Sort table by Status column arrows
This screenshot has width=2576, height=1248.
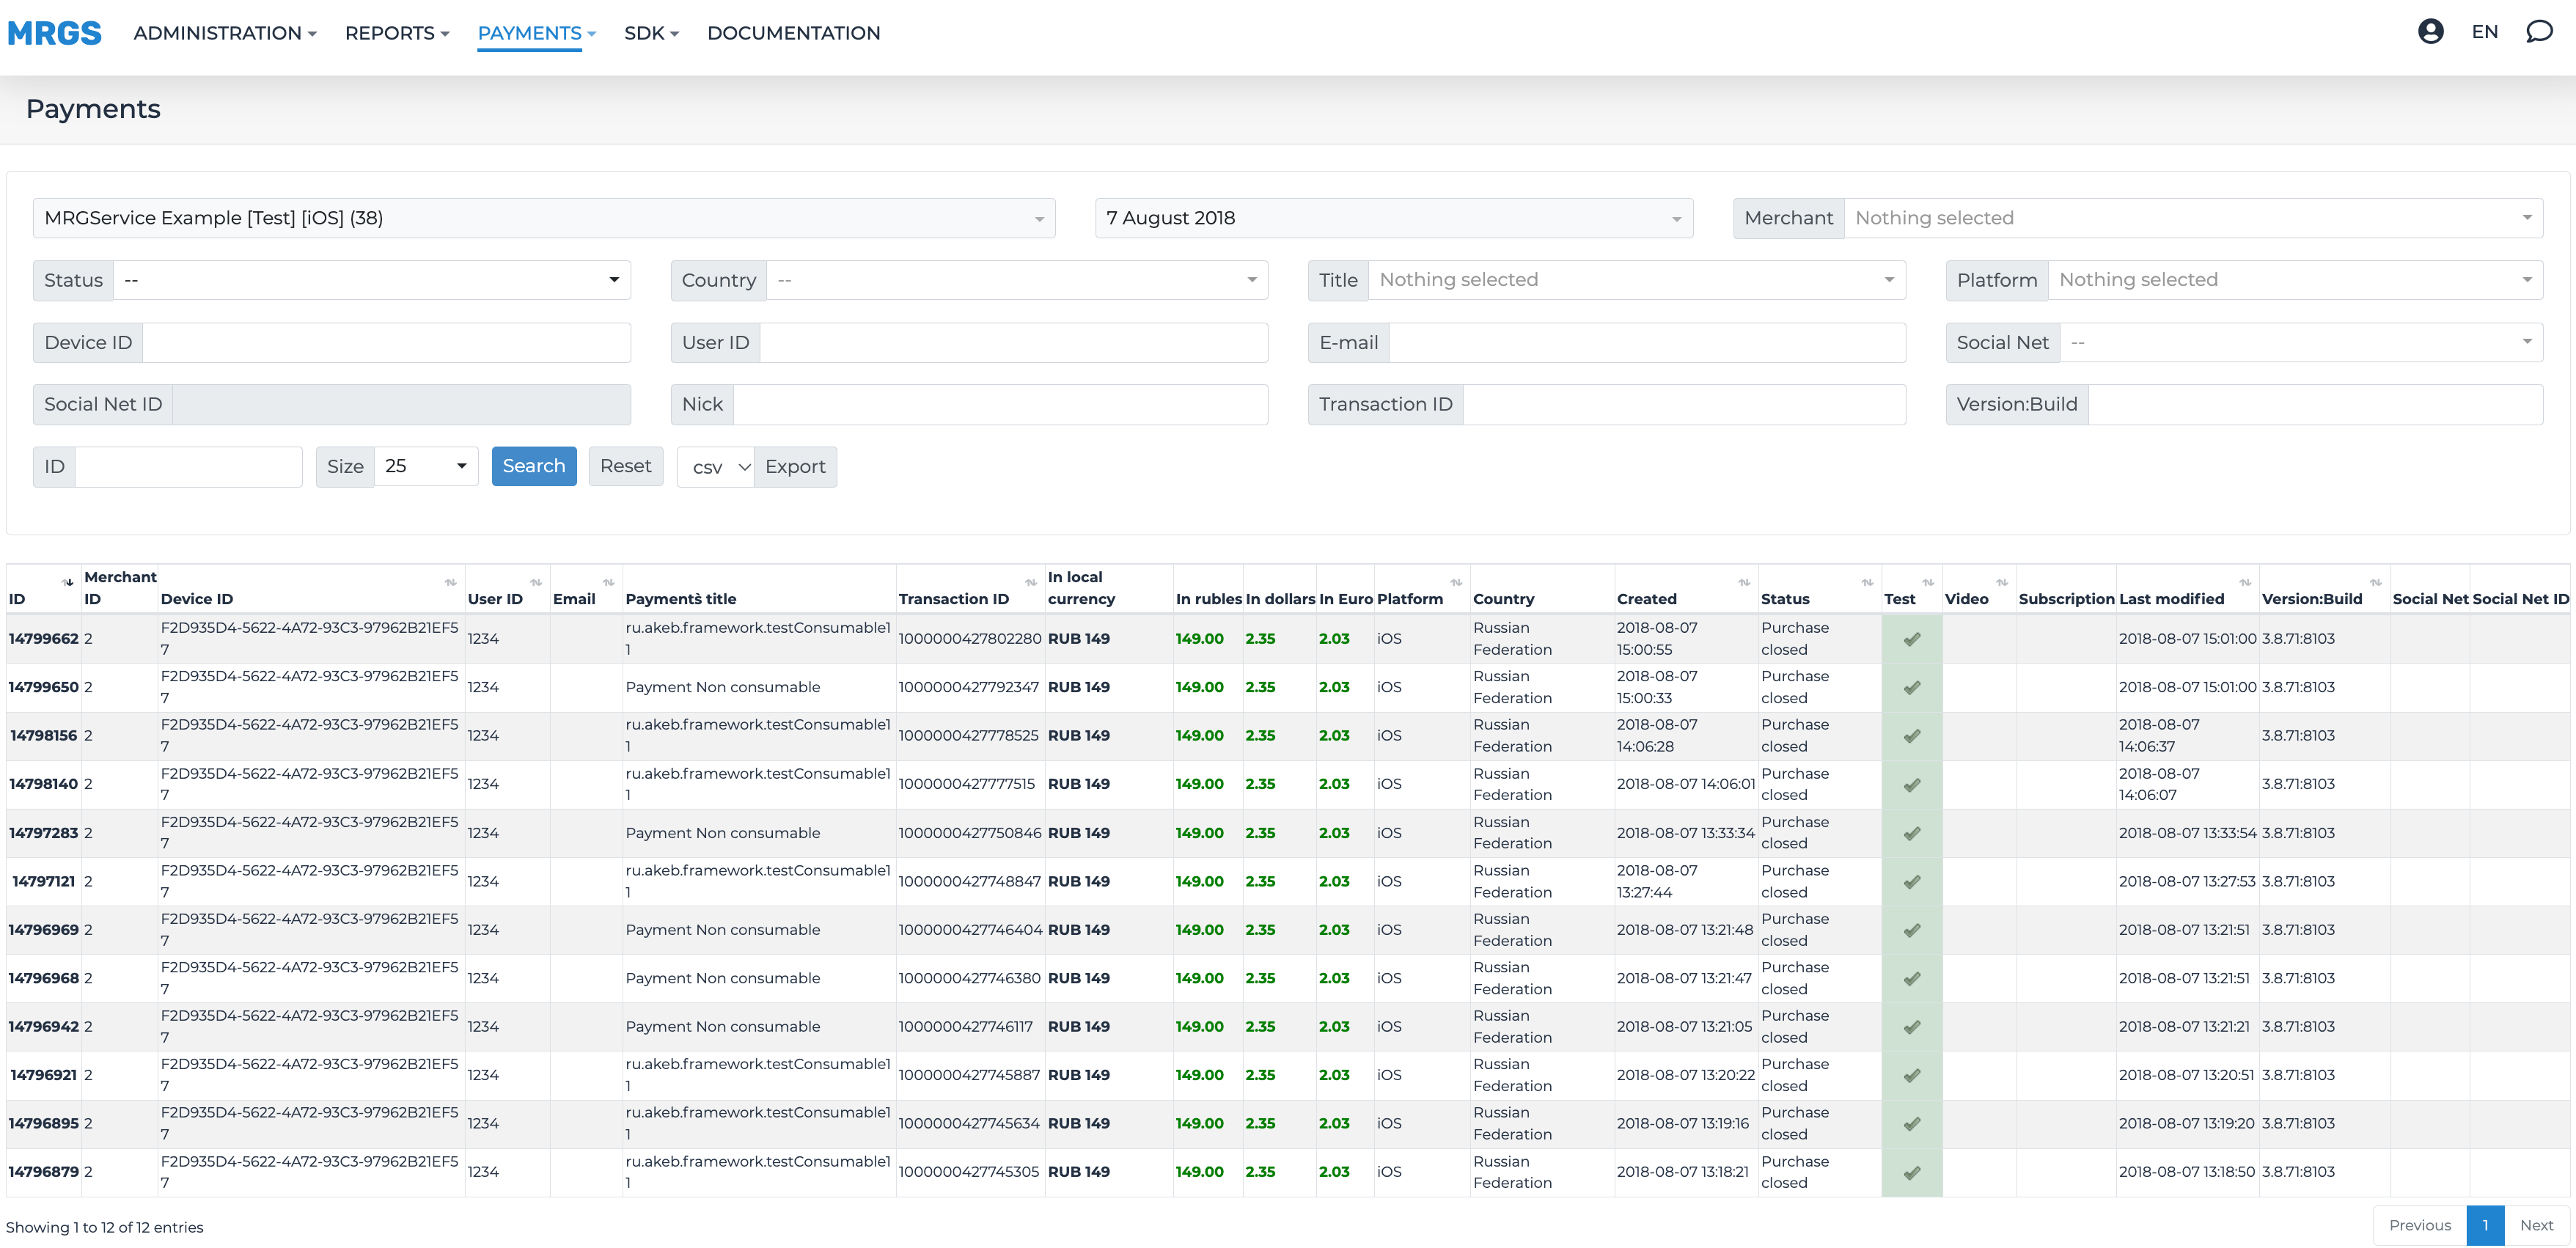point(1867,582)
